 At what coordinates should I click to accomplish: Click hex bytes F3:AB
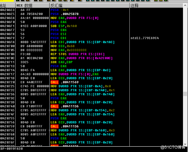[x=26, y=54]
